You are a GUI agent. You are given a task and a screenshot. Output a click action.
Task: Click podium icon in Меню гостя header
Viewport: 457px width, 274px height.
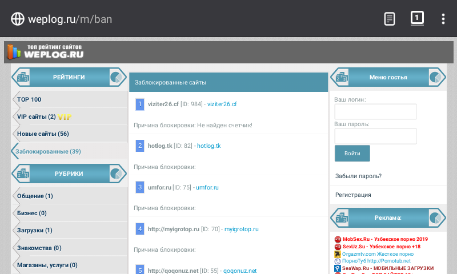(x=342, y=77)
